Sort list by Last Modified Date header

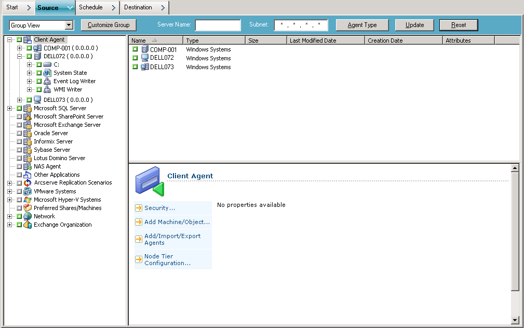pyautogui.click(x=326, y=41)
